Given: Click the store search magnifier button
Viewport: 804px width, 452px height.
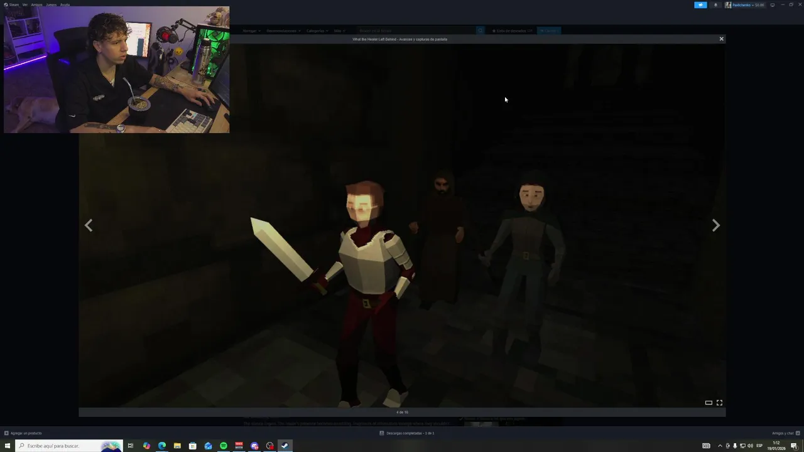Looking at the screenshot, I should [481, 31].
